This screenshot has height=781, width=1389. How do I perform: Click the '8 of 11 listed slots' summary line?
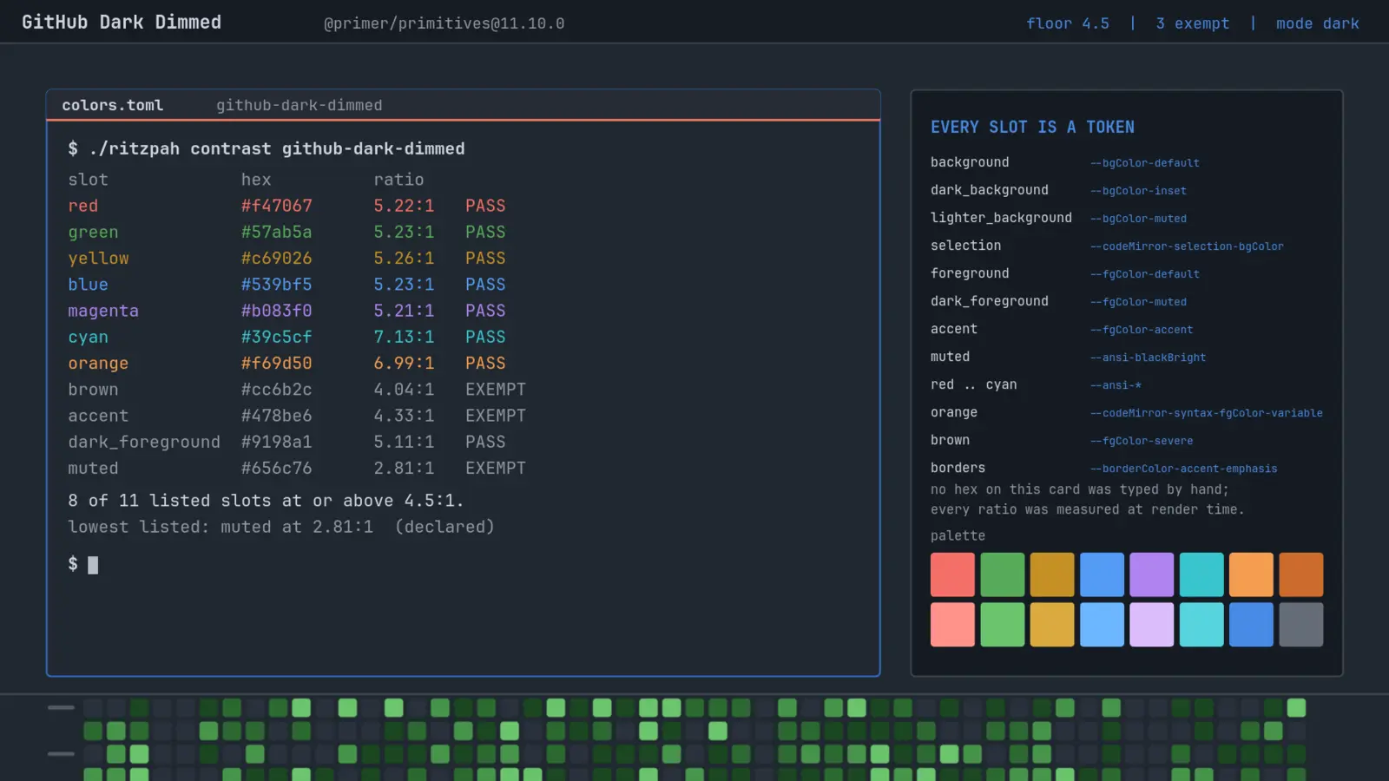coord(266,501)
